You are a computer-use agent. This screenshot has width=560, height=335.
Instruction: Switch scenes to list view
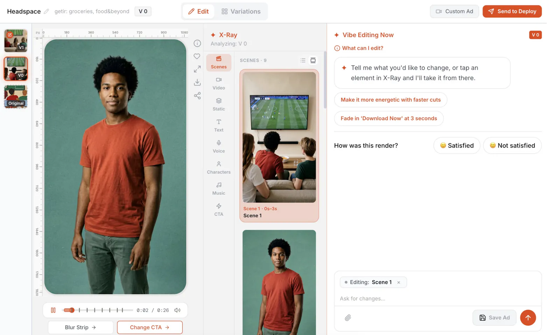click(303, 60)
